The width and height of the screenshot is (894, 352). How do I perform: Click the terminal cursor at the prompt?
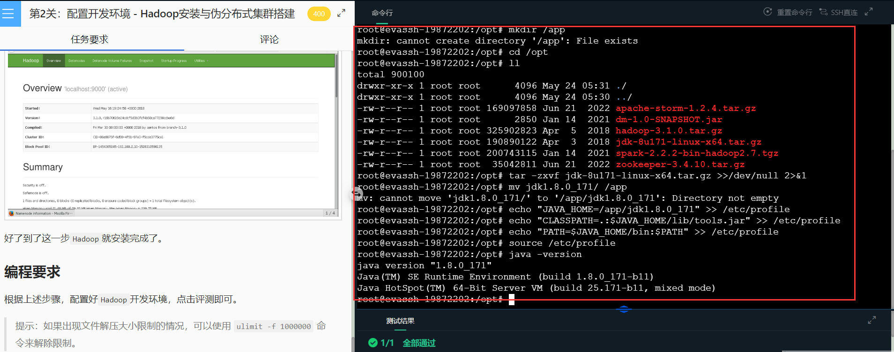(x=512, y=300)
